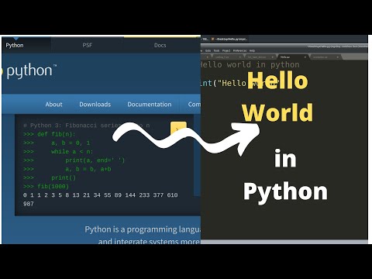
Task: Click the 'Python is a programming langu' paragraph
Action: pyautogui.click(x=143, y=229)
